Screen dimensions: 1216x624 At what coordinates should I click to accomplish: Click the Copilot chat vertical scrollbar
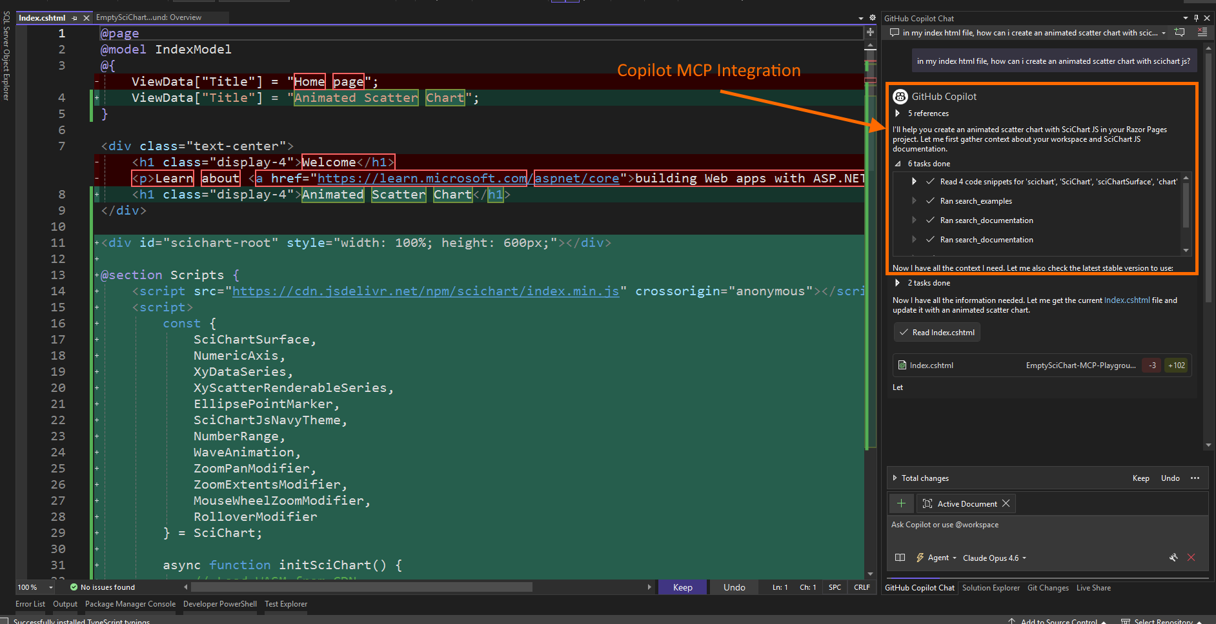[1208, 178]
